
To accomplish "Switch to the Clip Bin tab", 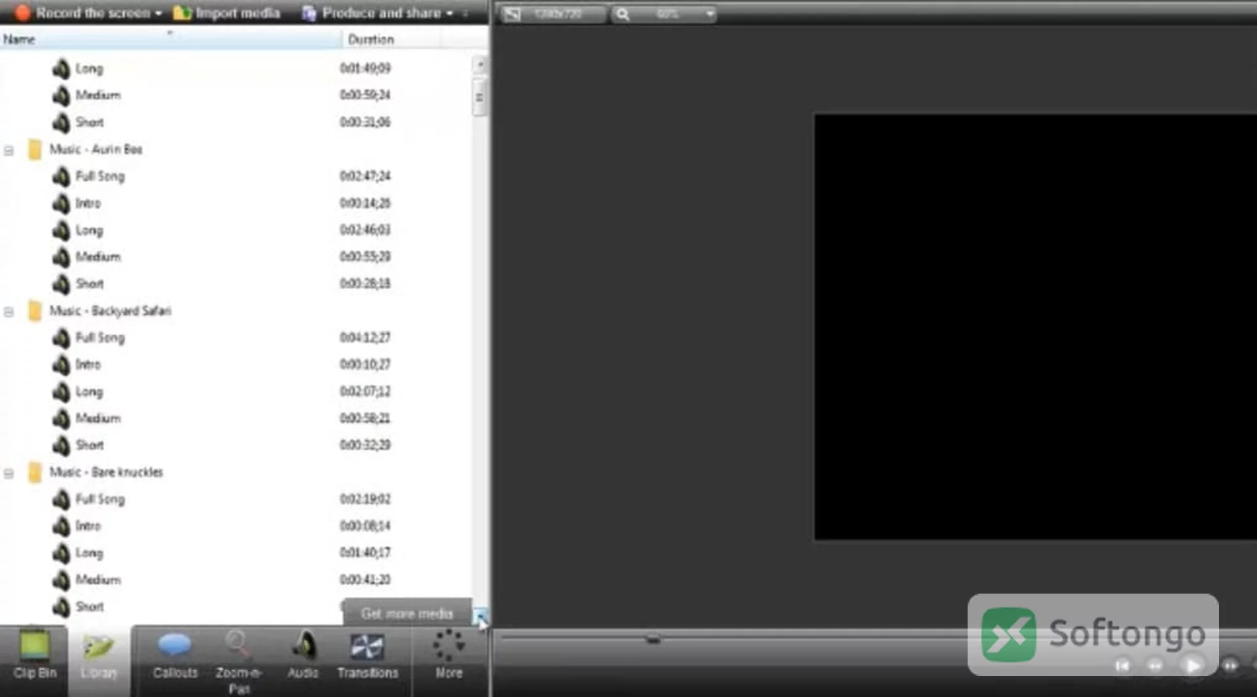I will pyautogui.click(x=35, y=657).
